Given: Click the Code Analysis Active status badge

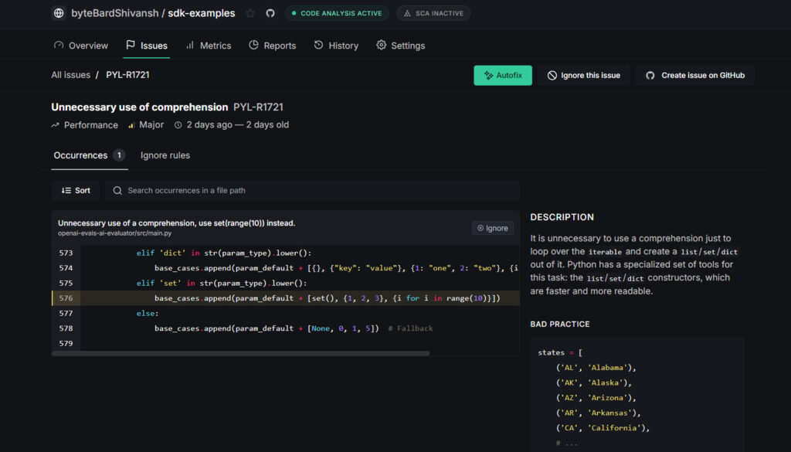Looking at the screenshot, I should pos(336,13).
